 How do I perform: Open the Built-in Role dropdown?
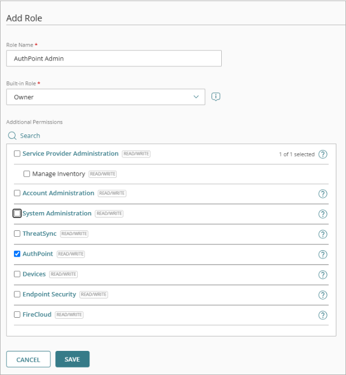coord(106,97)
